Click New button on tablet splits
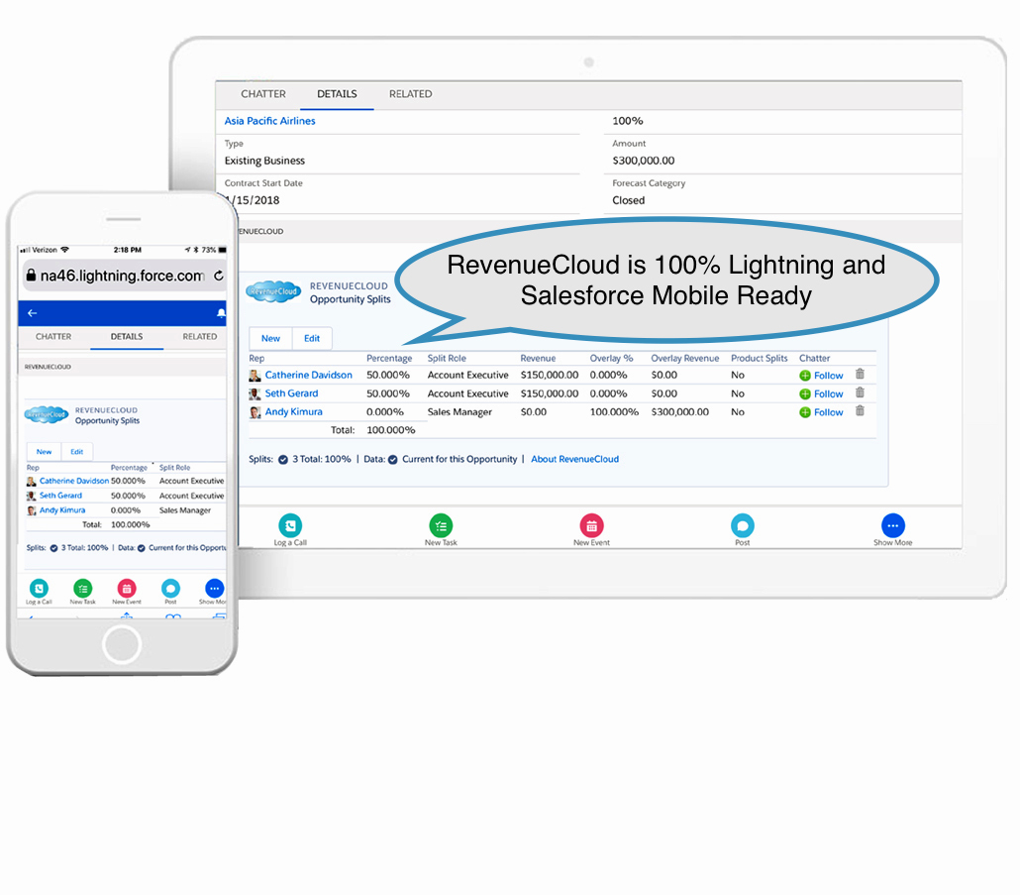Viewport: 1020px width, 895px height. click(x=270, y=338)
